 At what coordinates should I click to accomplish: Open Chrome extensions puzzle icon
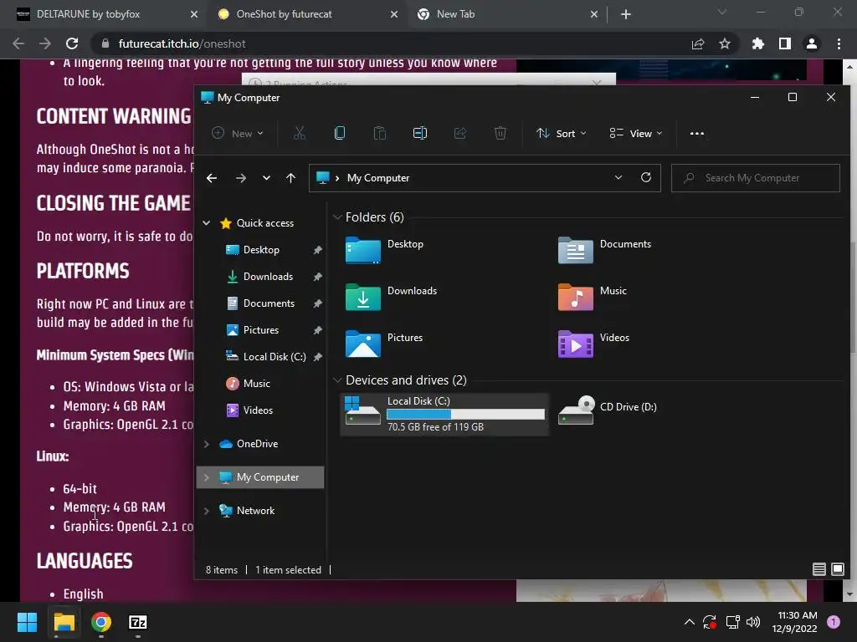click(758, 43)
